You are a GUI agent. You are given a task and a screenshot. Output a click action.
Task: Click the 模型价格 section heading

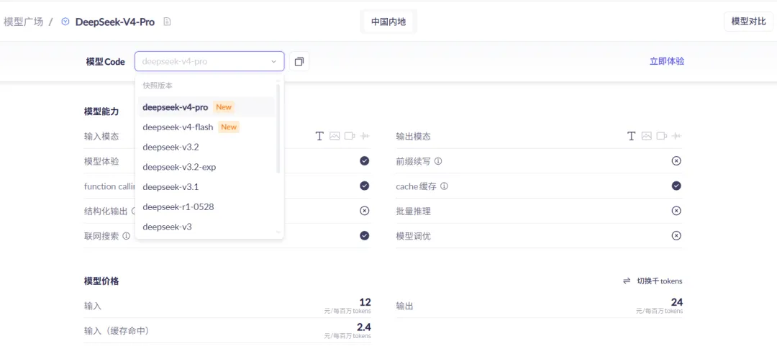pyautogui.click(x=101, y=281)
